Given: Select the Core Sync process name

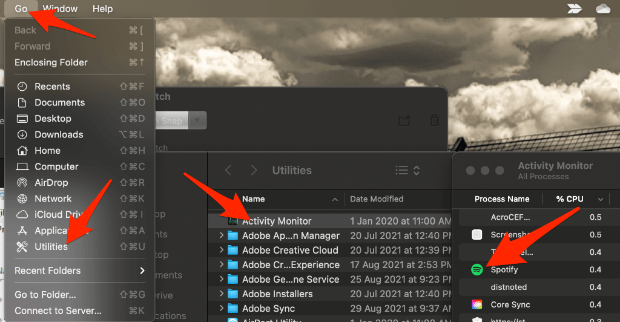Looking at the screenshot, I should tap(510, 304).
